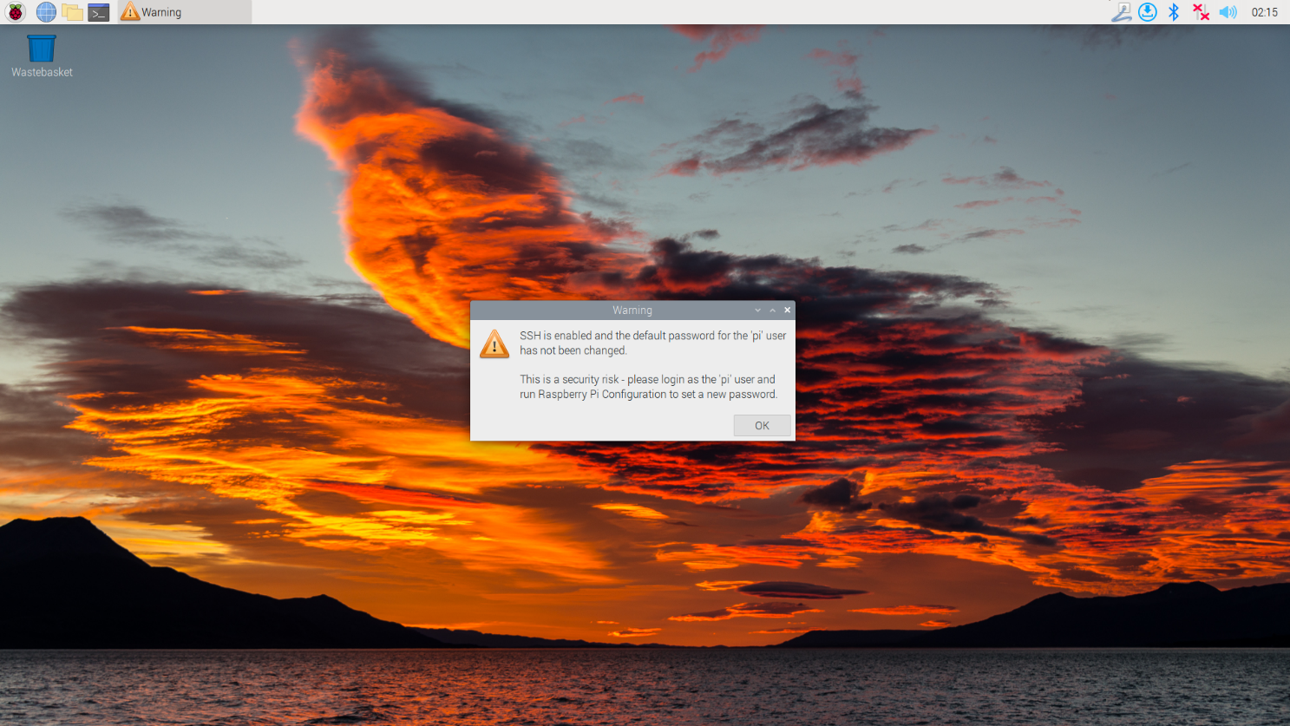Select the Warning task in the taskbar
1290x726 pixels.
coord(184,12)
